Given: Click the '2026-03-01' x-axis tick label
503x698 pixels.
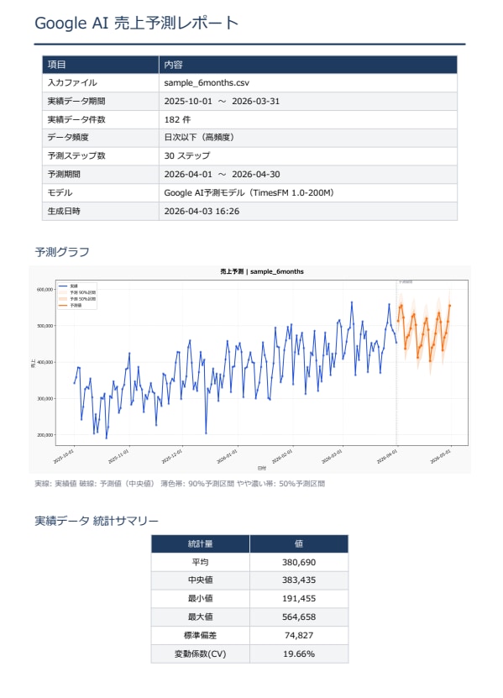Looking at the screenshot, I should (x=332, y=457).
